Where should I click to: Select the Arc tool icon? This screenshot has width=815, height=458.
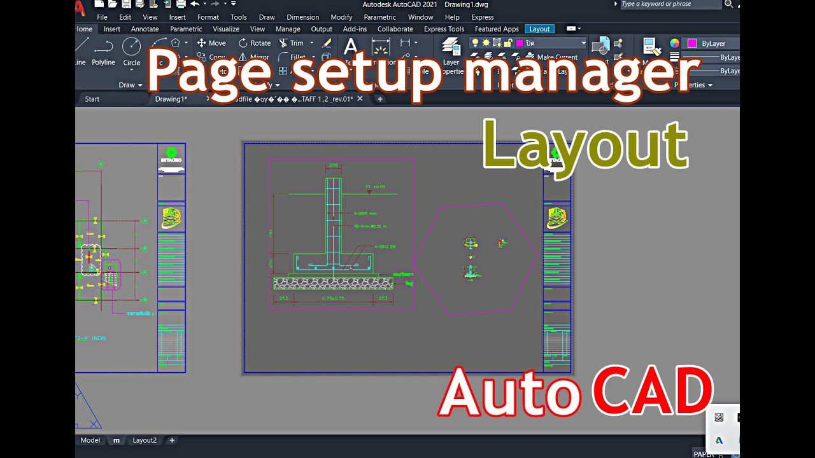[x=159, y=43]
